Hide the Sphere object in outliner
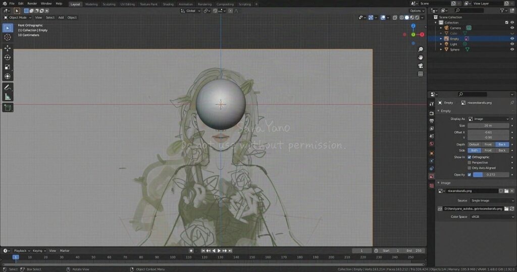This screenshot has height=272, width=517. [x=512, y=50]
